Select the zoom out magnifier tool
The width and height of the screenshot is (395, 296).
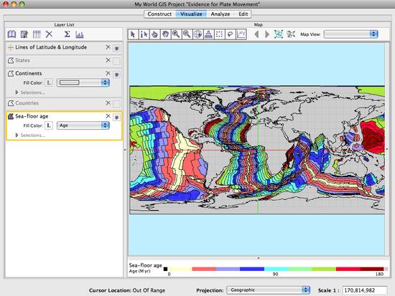(x=187, y=34)
